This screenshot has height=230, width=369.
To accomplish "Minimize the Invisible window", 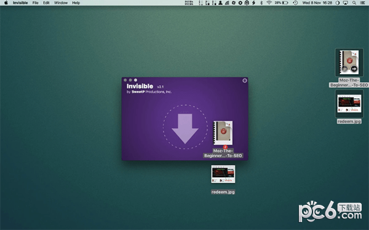I will [130, 80].
